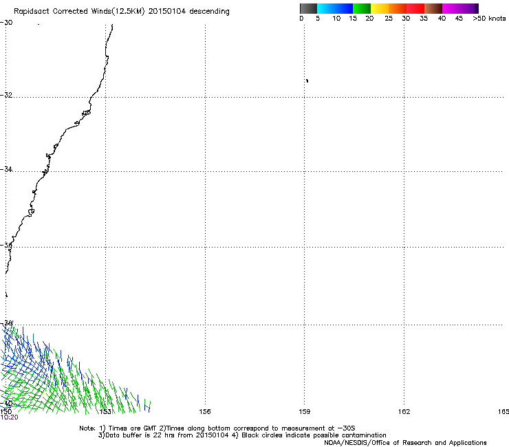Click the gray 0-5 knots color band

point(308,8)
